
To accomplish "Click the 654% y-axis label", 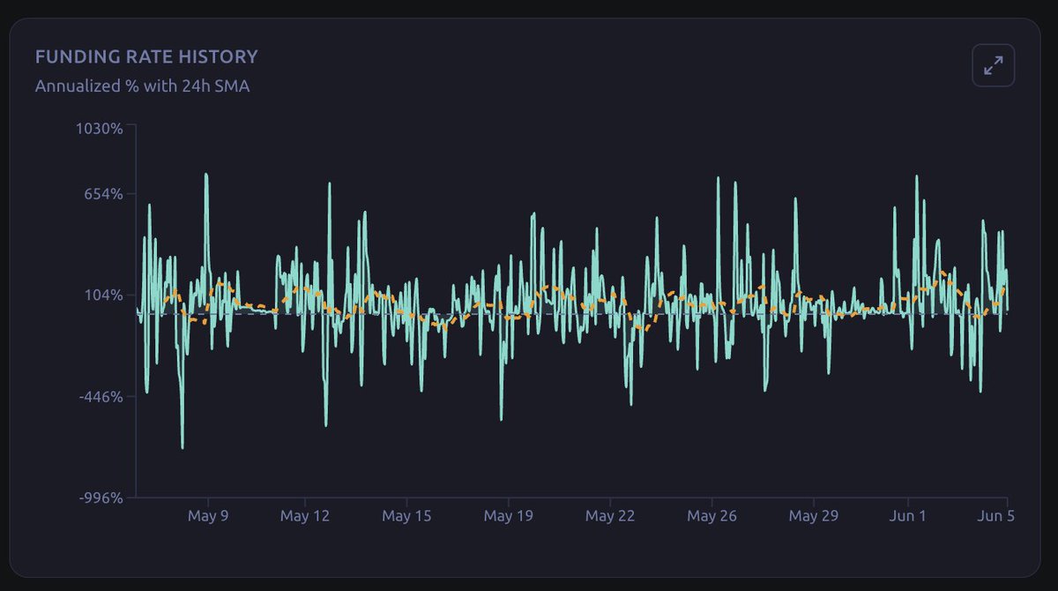I will tap(103, 194).
